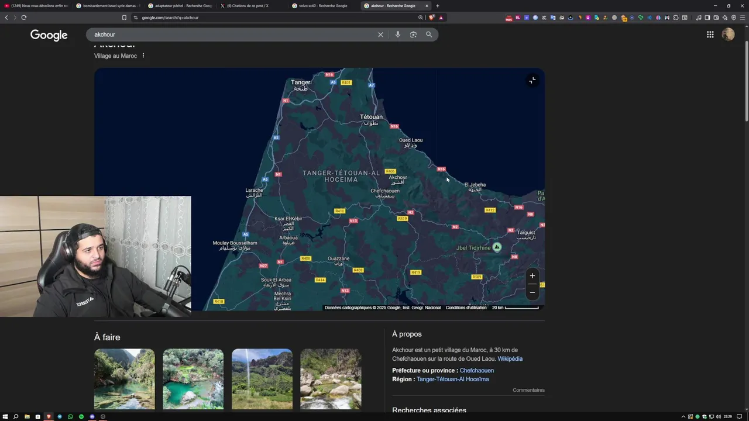
Task: Zoom in on the map
Action: [x=532, y=276]
